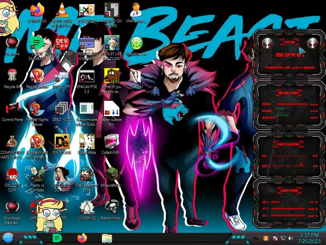
Task: Open drive F:\ in drives widget
Action: point(290,209)
